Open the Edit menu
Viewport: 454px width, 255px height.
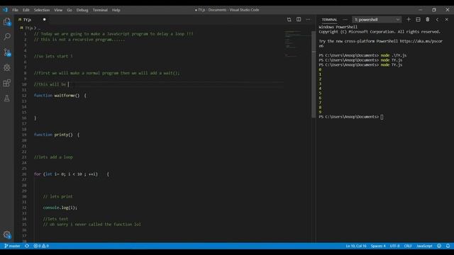click(26, 10)
